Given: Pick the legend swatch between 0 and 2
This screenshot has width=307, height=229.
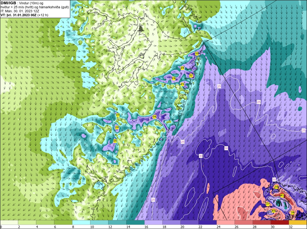Looking at the screenshot, I should (x=9, y=223).
